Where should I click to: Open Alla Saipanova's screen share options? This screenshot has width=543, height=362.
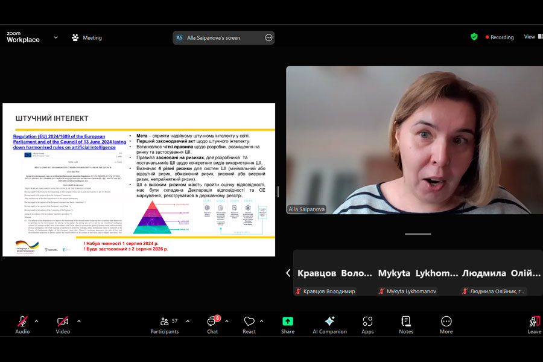click(268, 37)
